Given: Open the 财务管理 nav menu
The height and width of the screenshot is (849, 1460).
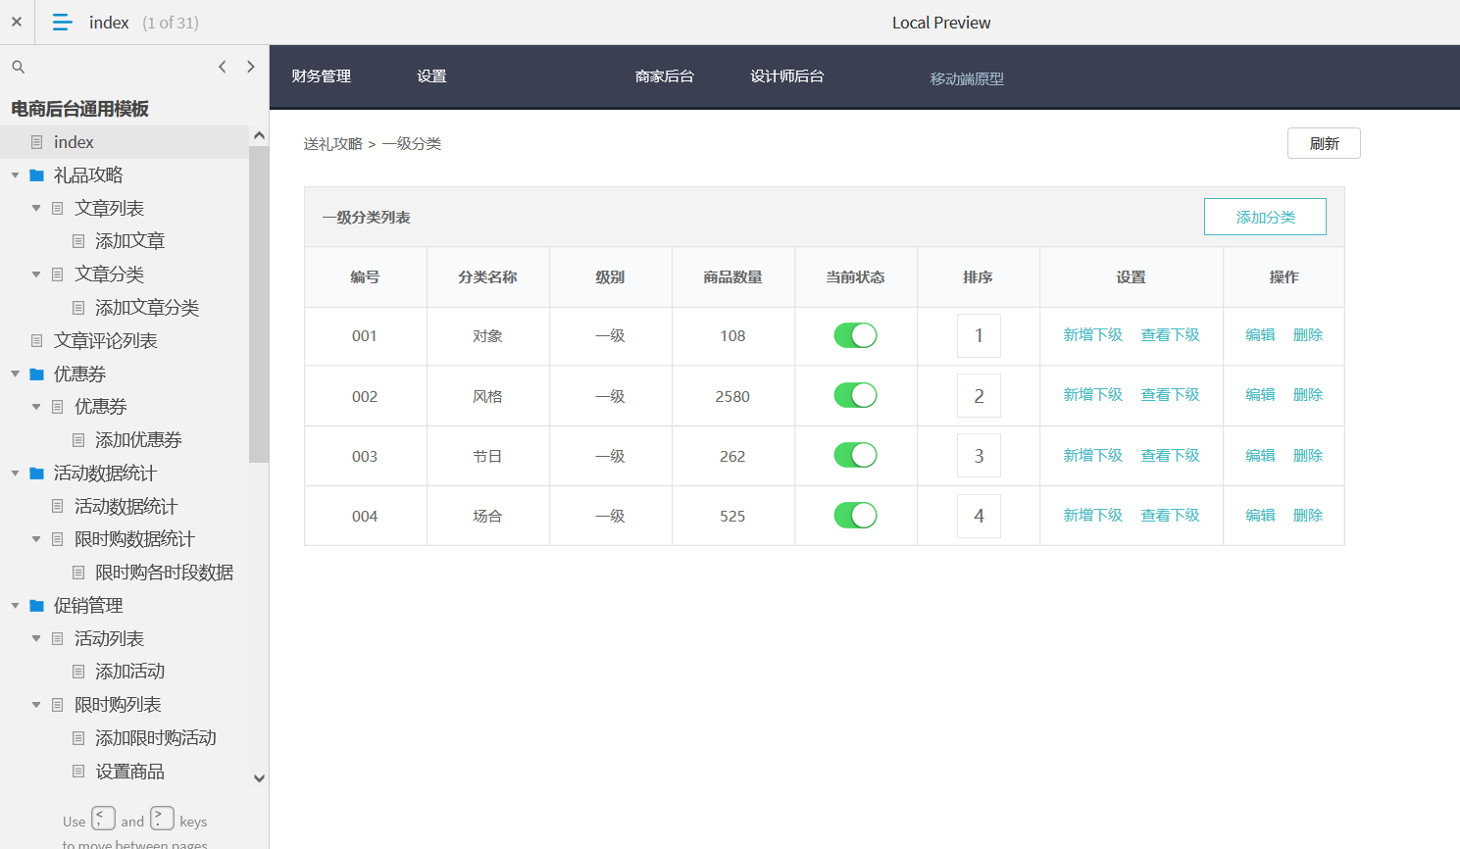Looking at the screenshot, I should click(321, 76).
